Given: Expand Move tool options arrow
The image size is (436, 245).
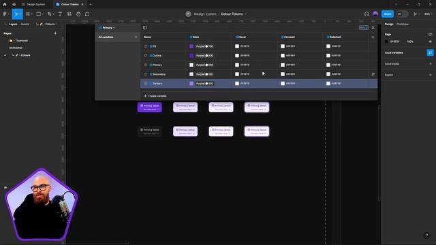Looking at the screenshot, I should click(x=21, y=14).
